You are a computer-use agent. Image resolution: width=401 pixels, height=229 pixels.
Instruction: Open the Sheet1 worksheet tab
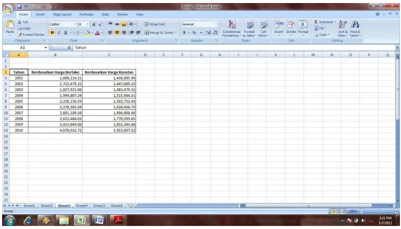click(x=29, y=206)
